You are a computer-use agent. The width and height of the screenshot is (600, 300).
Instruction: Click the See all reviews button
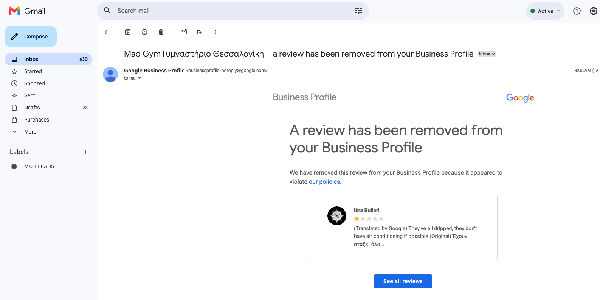[x=403, y=281]
